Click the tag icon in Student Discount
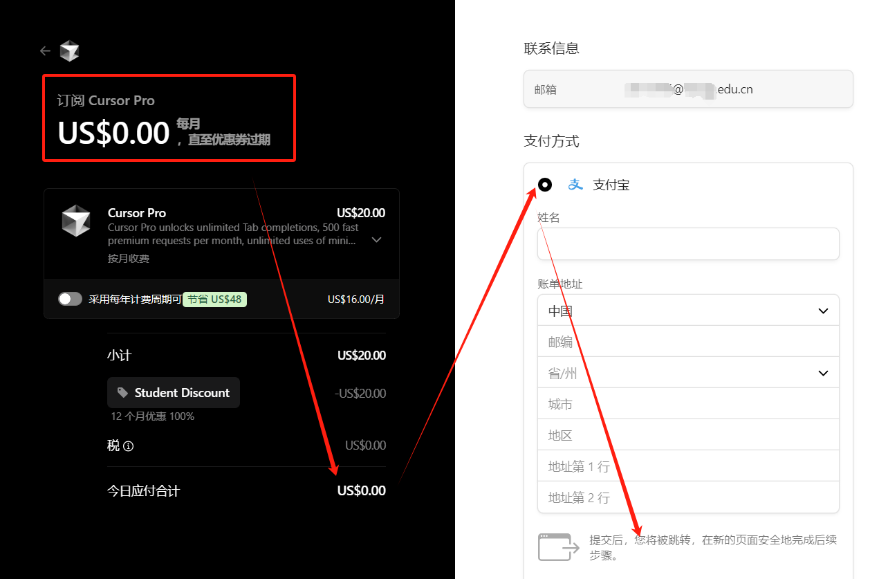This screenshot has width=888, height=579. tap(122, 392)
